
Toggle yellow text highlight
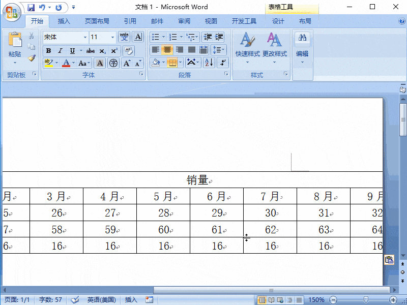pos(49,62)
